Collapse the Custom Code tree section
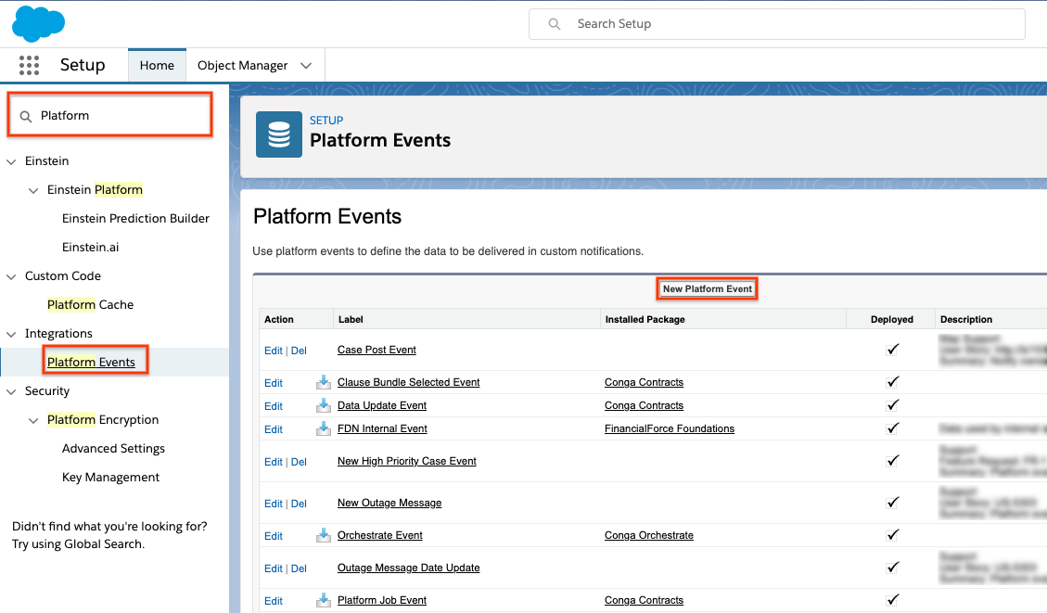Image resolution: width=1047 pixels, height=613 pixels. (11, 275)
